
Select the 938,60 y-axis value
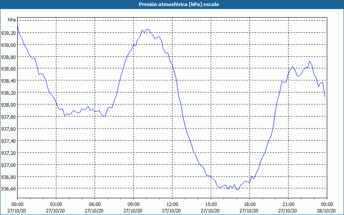coord(8,69)
